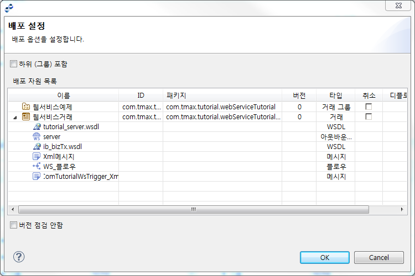Image resolution: width=415 pixels, height=276 pixels.
Task: Click the horizontal scrollbar thumb
Action: point(194,209)
